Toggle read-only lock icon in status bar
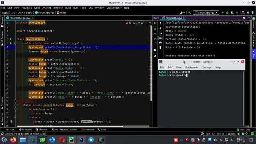The height and width of the screenshot is (144, 256). click(238, 134)
